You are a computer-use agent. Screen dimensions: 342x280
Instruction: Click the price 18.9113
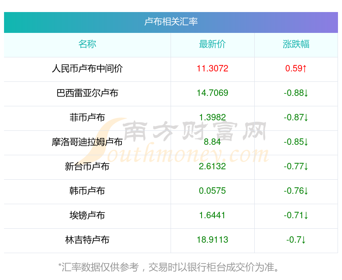(x=212, y=240)
